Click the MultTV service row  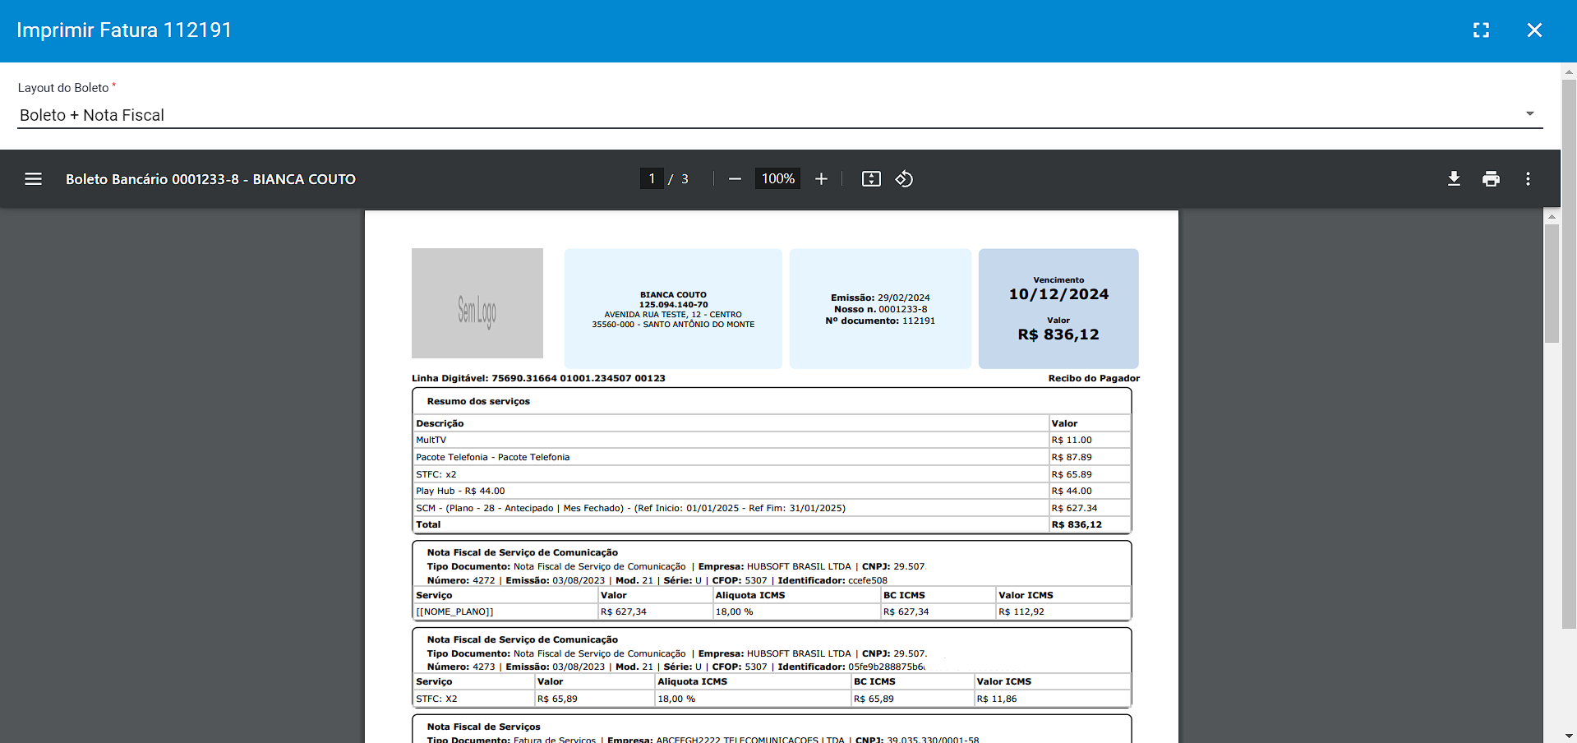coord(772,441)
